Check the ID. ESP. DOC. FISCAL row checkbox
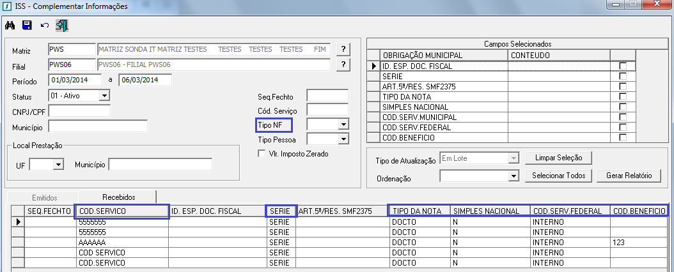Viewport: 674px width, 272px height. [x=623, y=66]
